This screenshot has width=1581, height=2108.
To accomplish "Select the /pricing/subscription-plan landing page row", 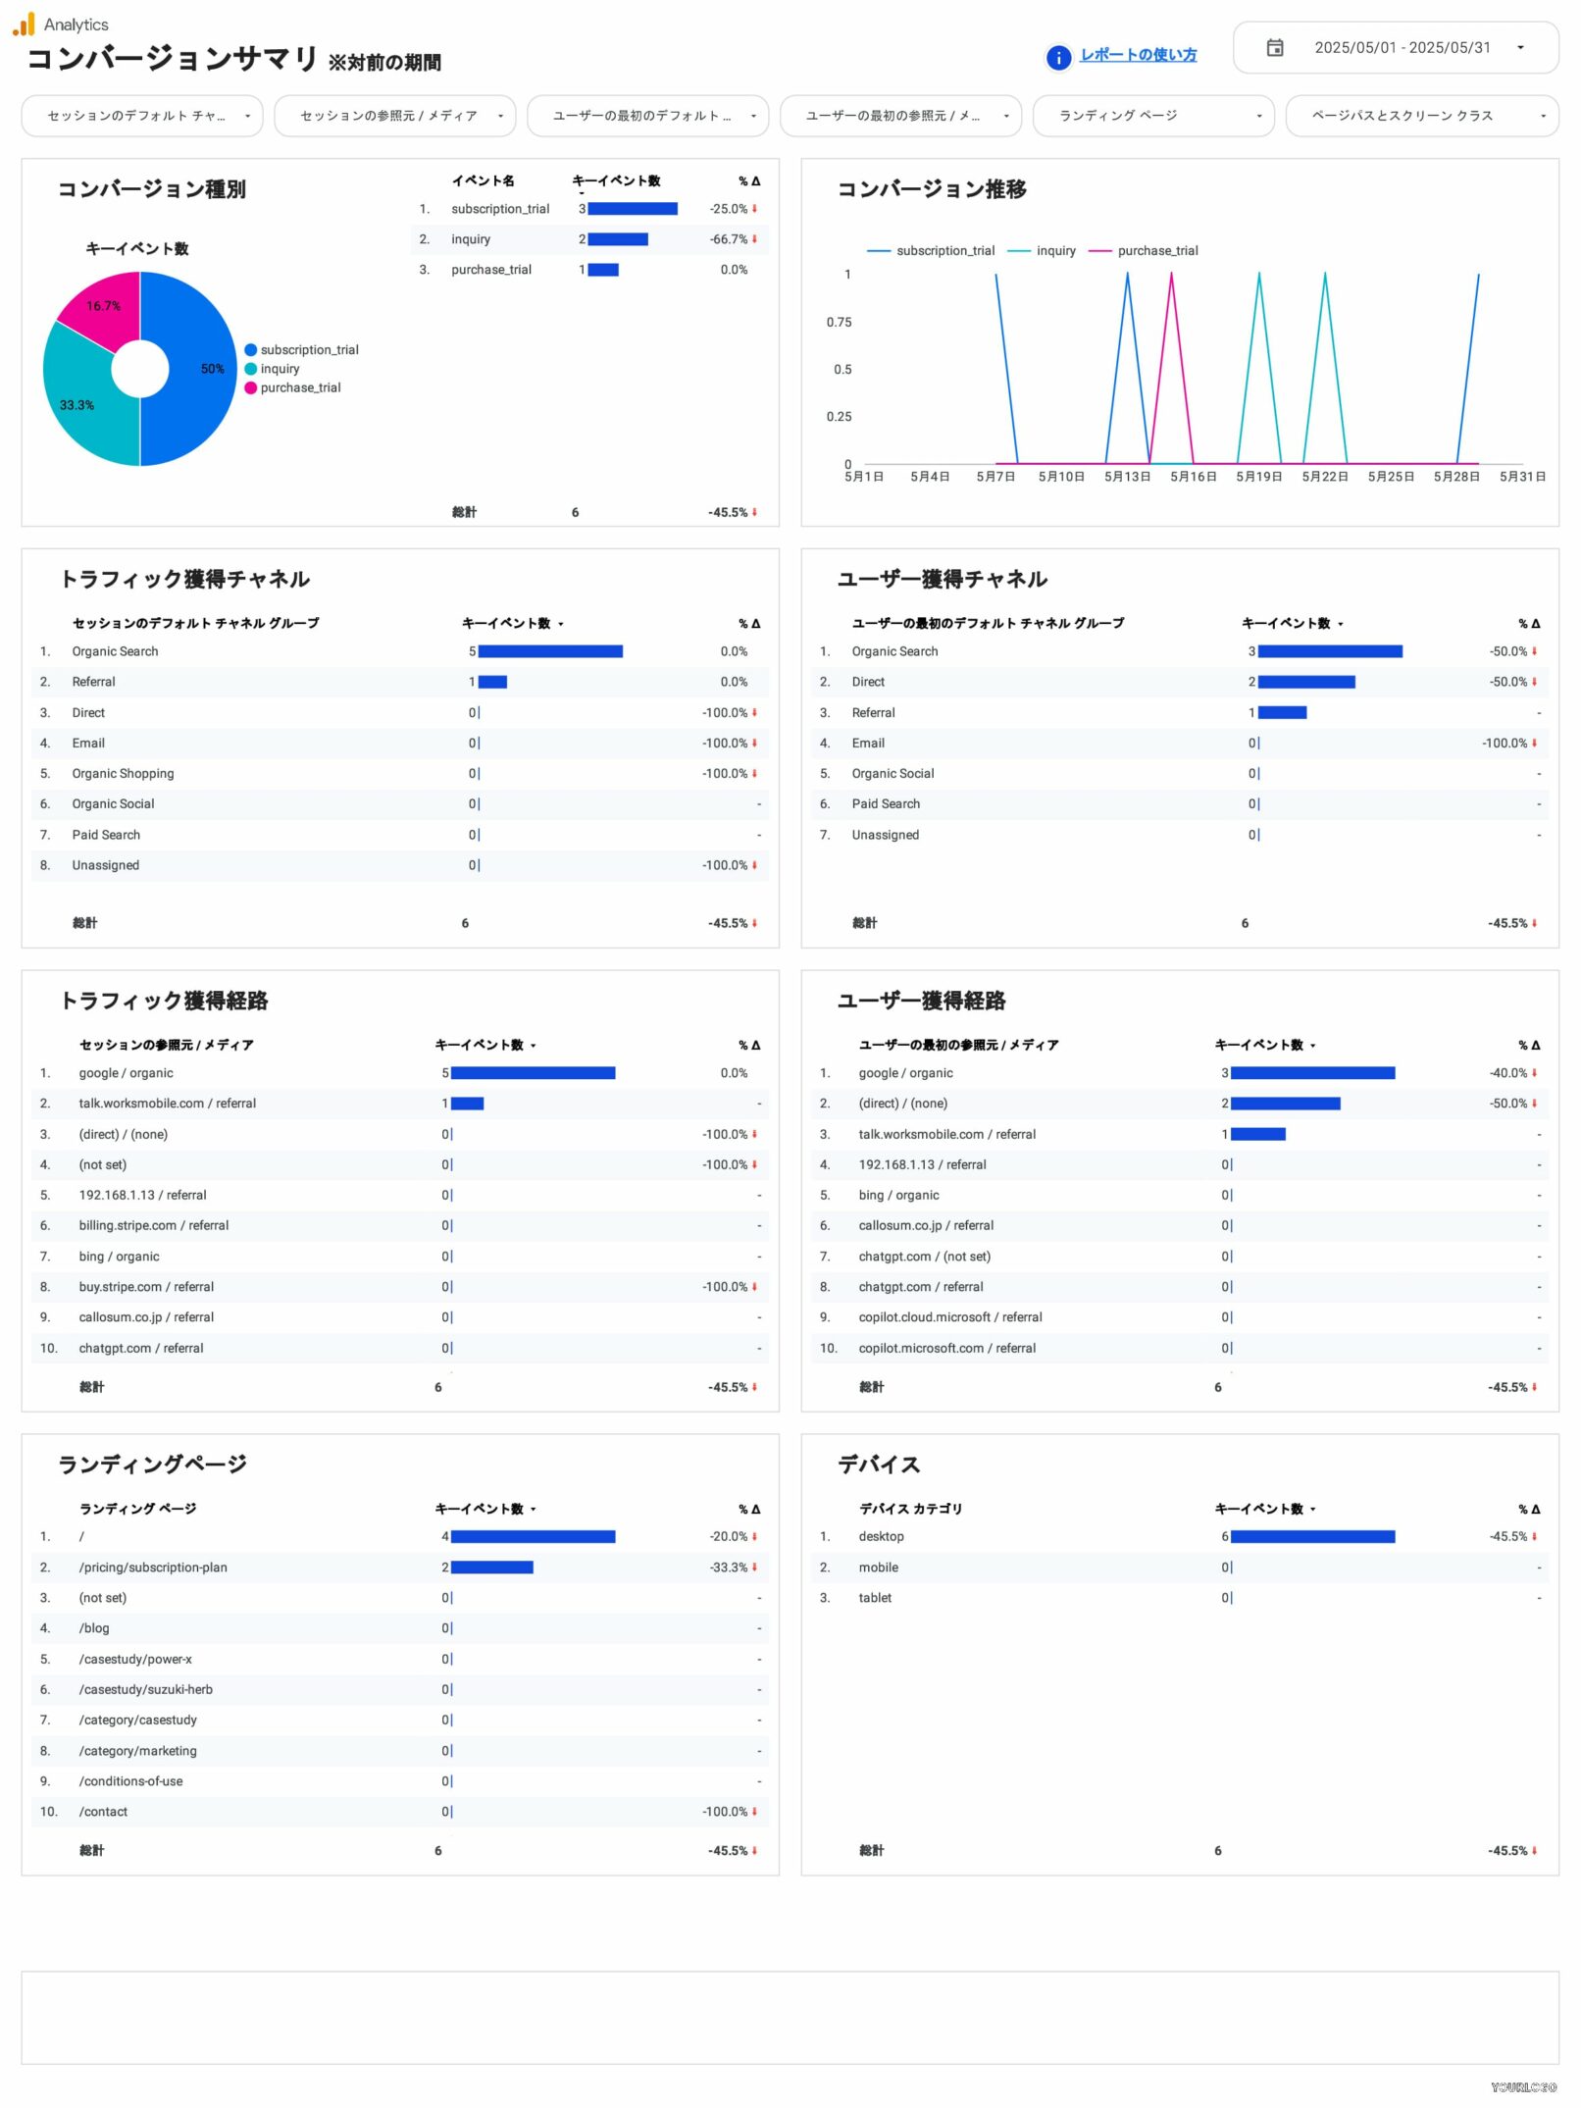I will [153, 1568].
